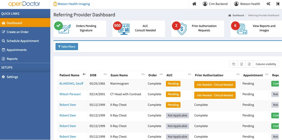The width and height of the screenshot is (282, 140).
Task: Click the Crm Backend user avatar icon
Action: pos(205,4)
